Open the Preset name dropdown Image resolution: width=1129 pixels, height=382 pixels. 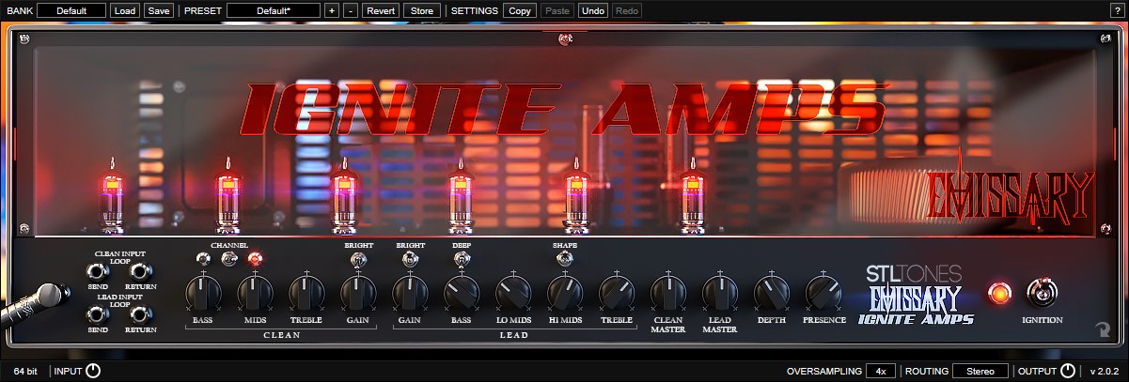273,10
